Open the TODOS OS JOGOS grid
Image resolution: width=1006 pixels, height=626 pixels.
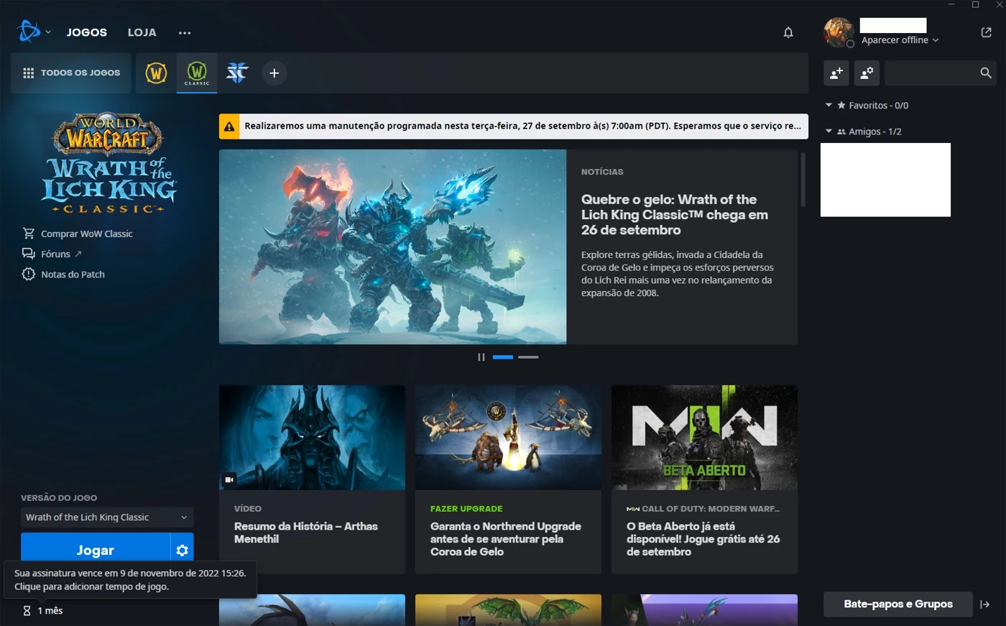tap(71, 73)
